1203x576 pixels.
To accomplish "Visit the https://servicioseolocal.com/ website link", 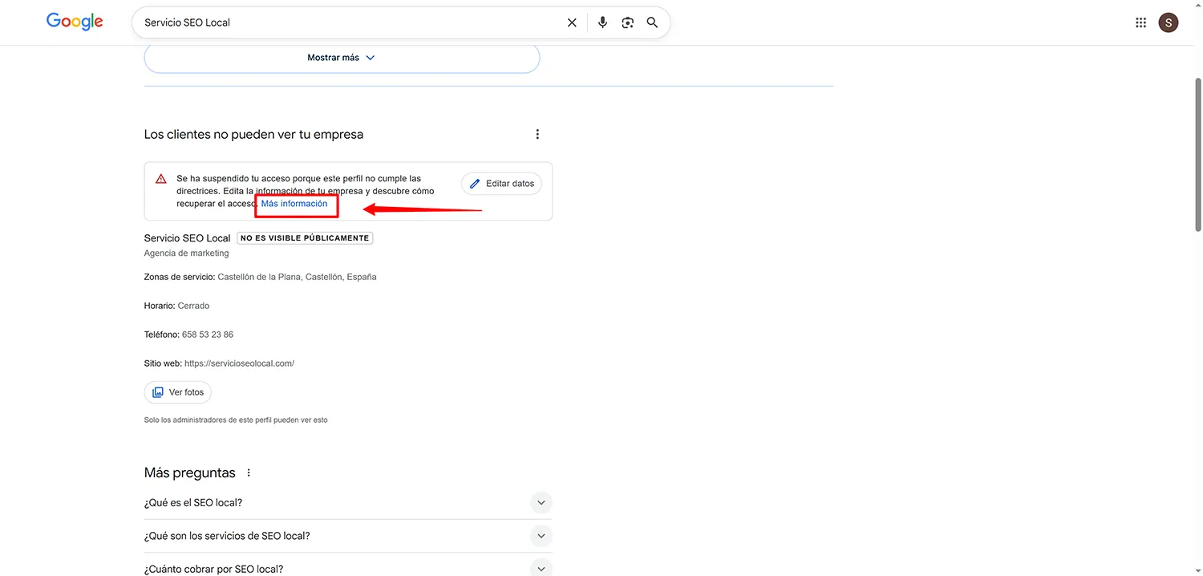I will (x=239, y=363).
